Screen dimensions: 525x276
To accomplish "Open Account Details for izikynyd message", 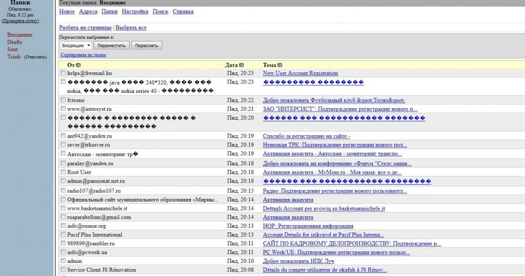I will (x=323, y=235).
